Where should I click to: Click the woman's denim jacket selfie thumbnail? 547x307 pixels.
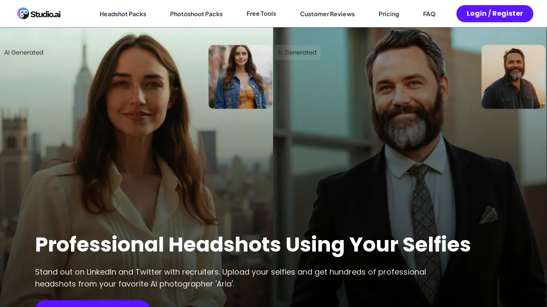[x=240, y=77]
